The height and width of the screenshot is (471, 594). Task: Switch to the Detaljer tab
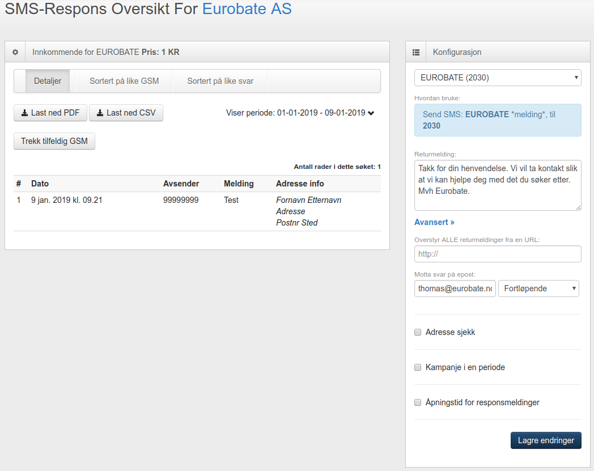pos(48,81)
